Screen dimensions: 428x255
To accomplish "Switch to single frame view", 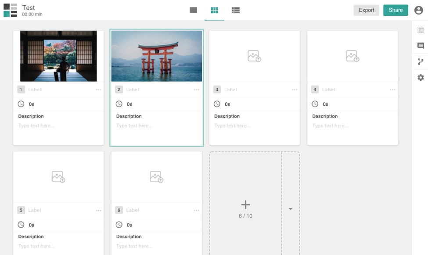I will point(193,10).
